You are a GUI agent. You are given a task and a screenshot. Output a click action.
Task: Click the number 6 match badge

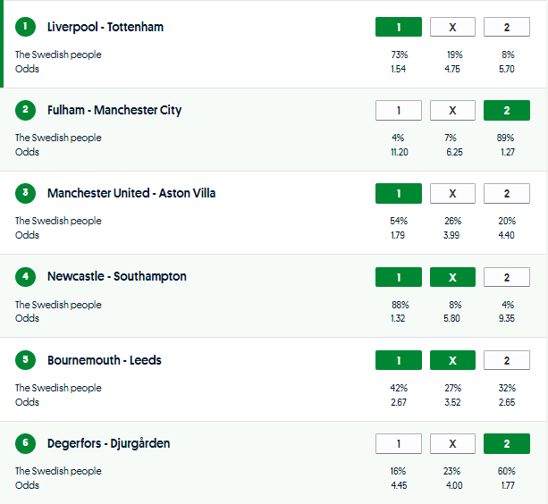coord(26,443)
